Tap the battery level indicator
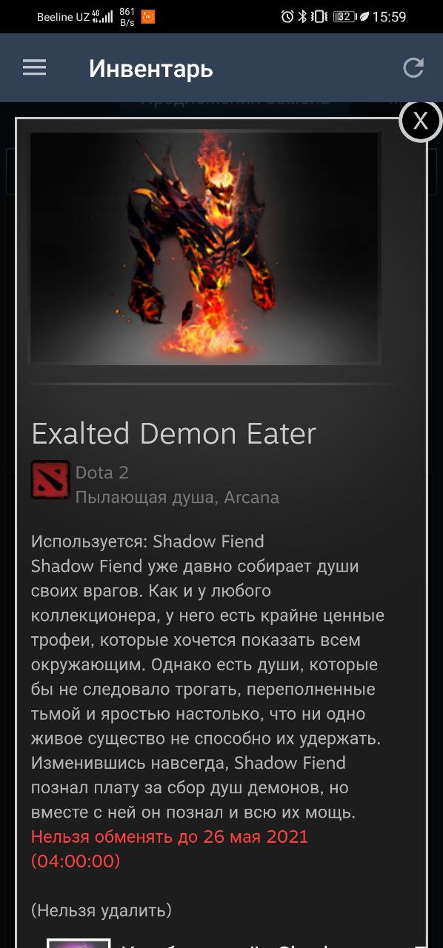 coord(344,16)
